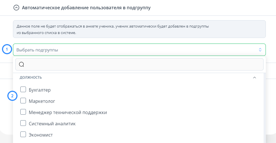Collapse the Должность group with the chevron
This screenshot has height=143, width=276.
[x=254, y=78]
